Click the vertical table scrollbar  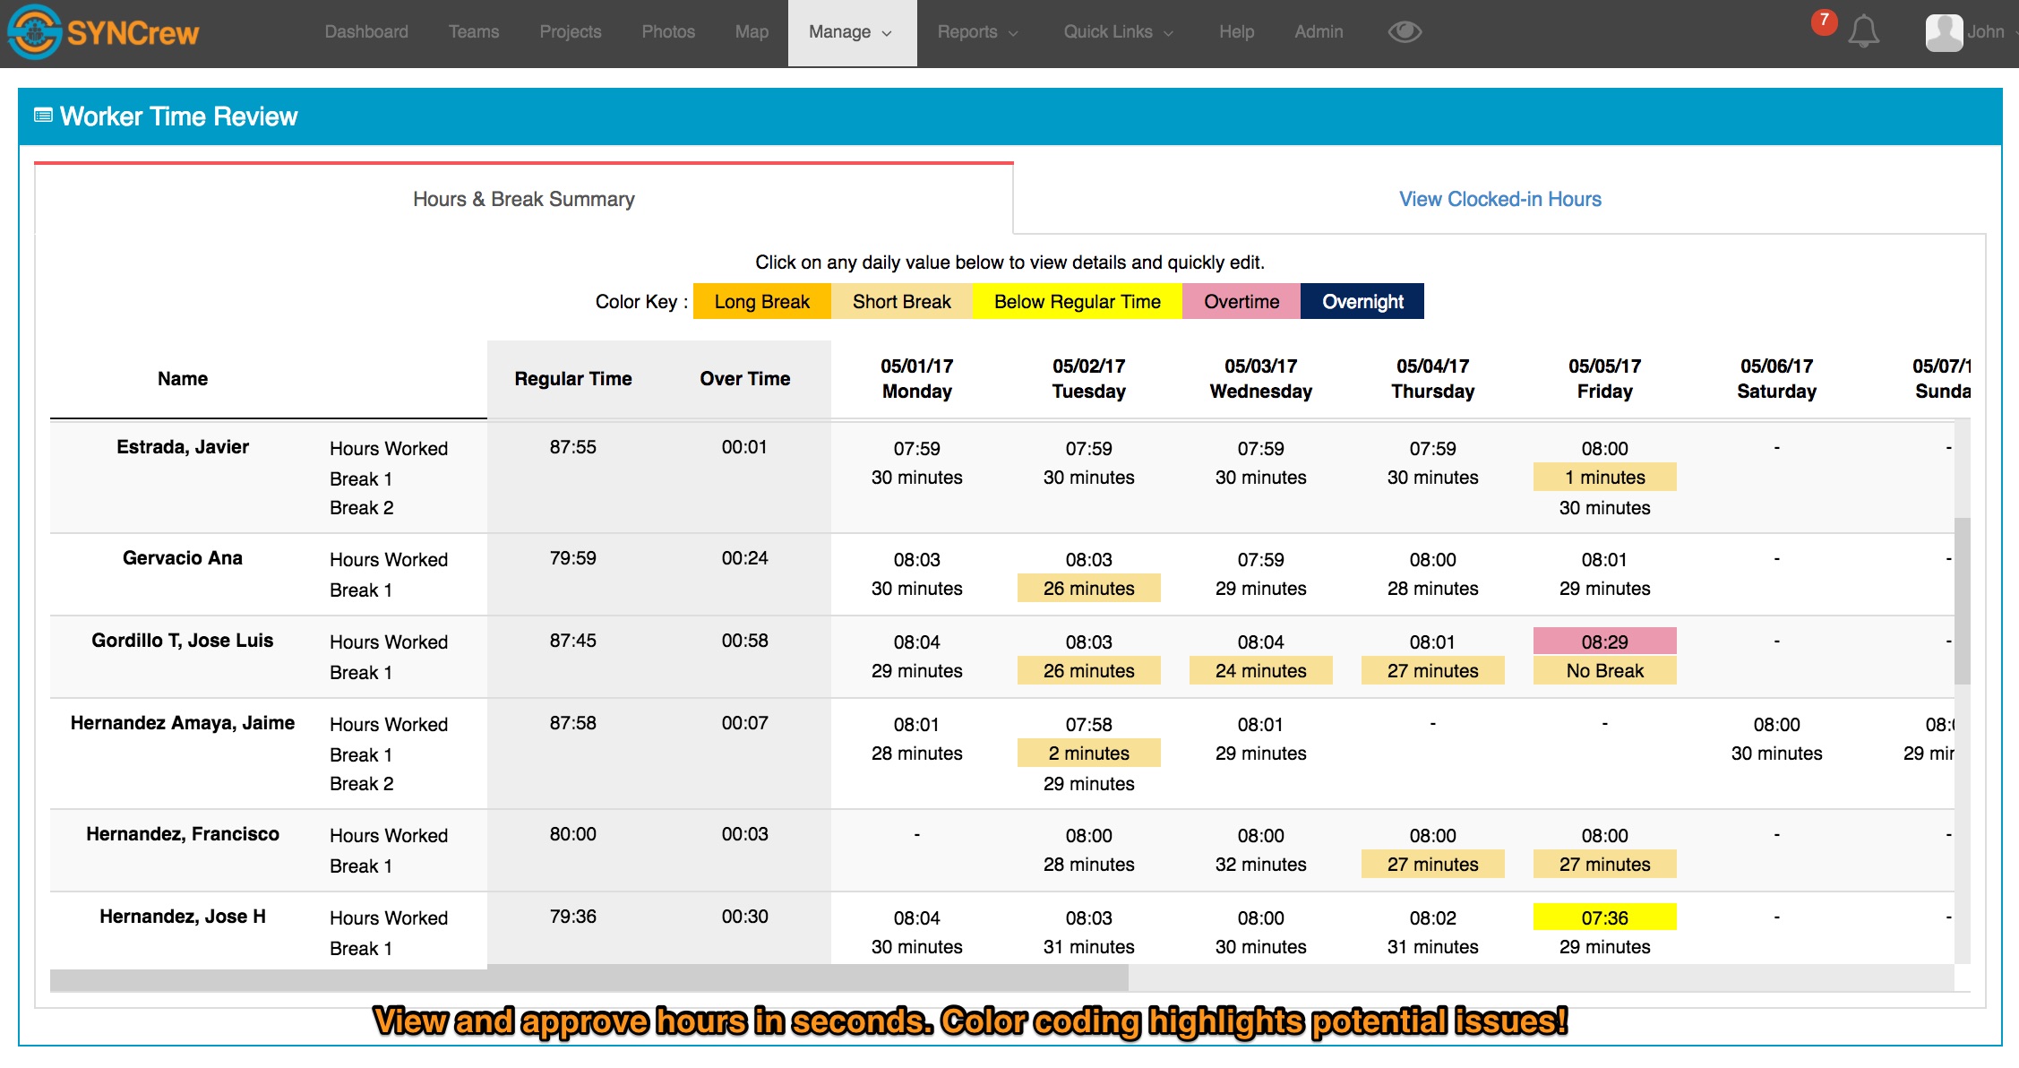[1962, 600]
